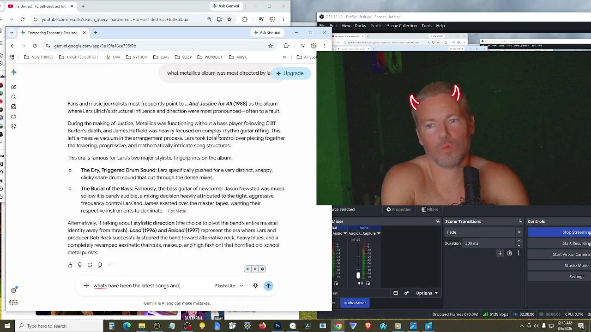Image resolution: width=591 pixels, height=332 pixels.
Task: Click the Gemini sparkle logo
Action: 13,72
